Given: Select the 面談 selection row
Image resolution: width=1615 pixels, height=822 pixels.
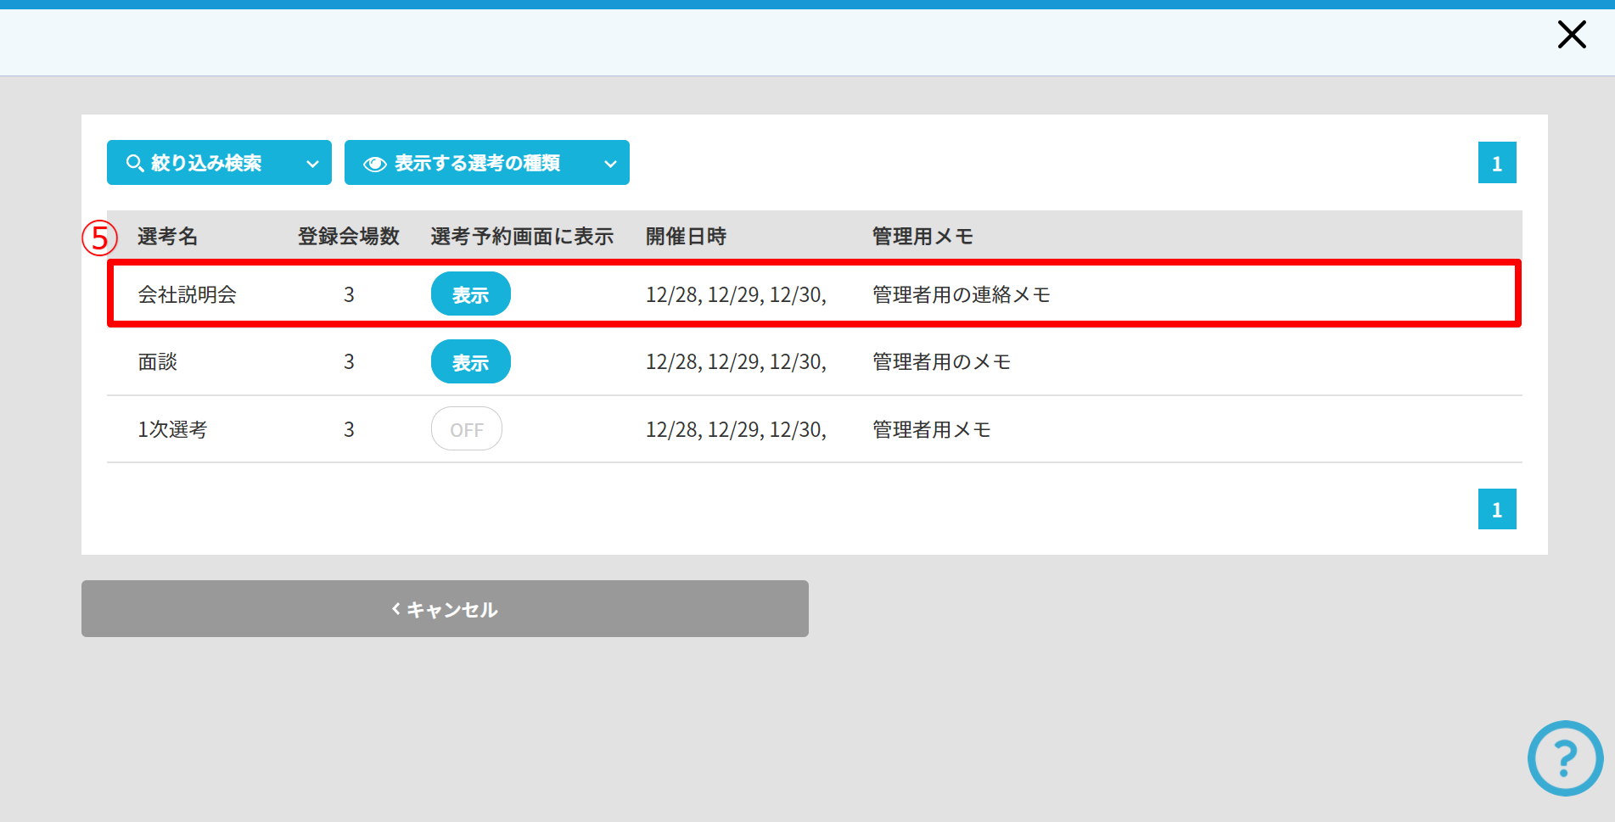Looking at the screenshot, I should point(158,362).
